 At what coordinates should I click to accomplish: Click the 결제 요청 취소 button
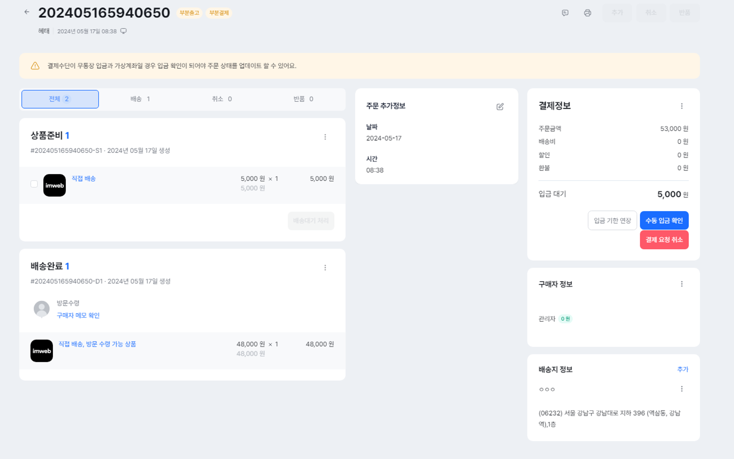[x=664, y=240]
